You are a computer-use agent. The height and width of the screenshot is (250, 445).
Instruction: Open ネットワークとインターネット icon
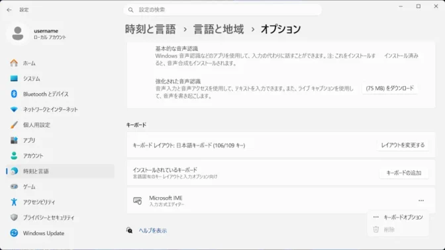pos(14,109)
